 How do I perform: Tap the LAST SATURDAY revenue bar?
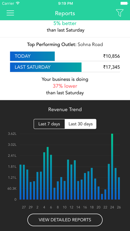tap(46, 67)
